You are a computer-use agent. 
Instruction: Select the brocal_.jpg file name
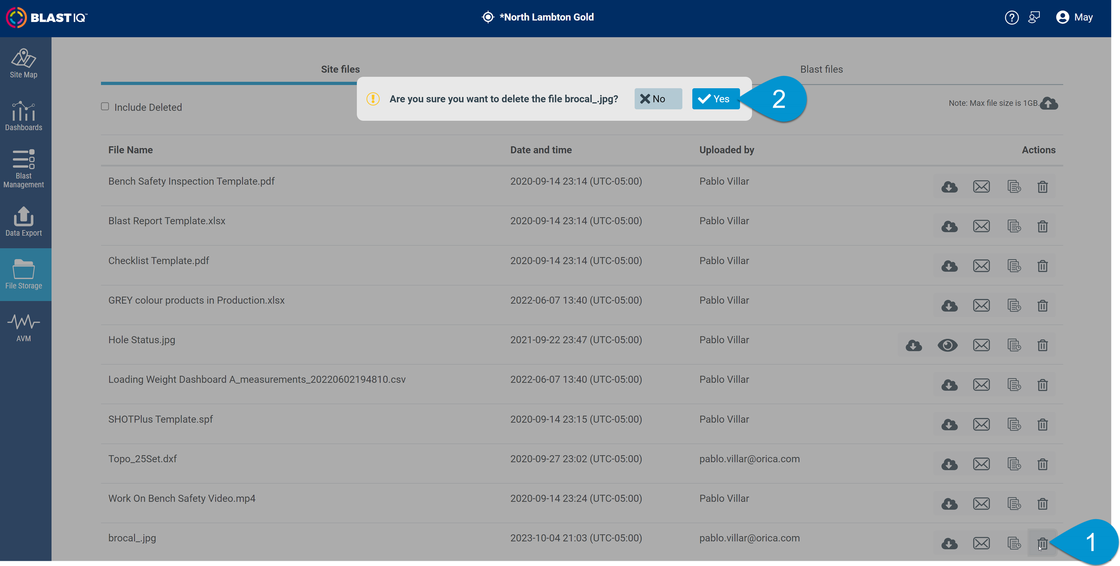coord(132,538)
